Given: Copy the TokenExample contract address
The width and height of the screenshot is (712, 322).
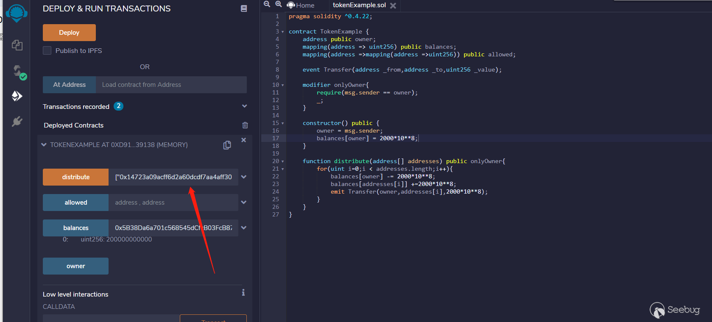Looking at the screenshot, I should (227, 145).
